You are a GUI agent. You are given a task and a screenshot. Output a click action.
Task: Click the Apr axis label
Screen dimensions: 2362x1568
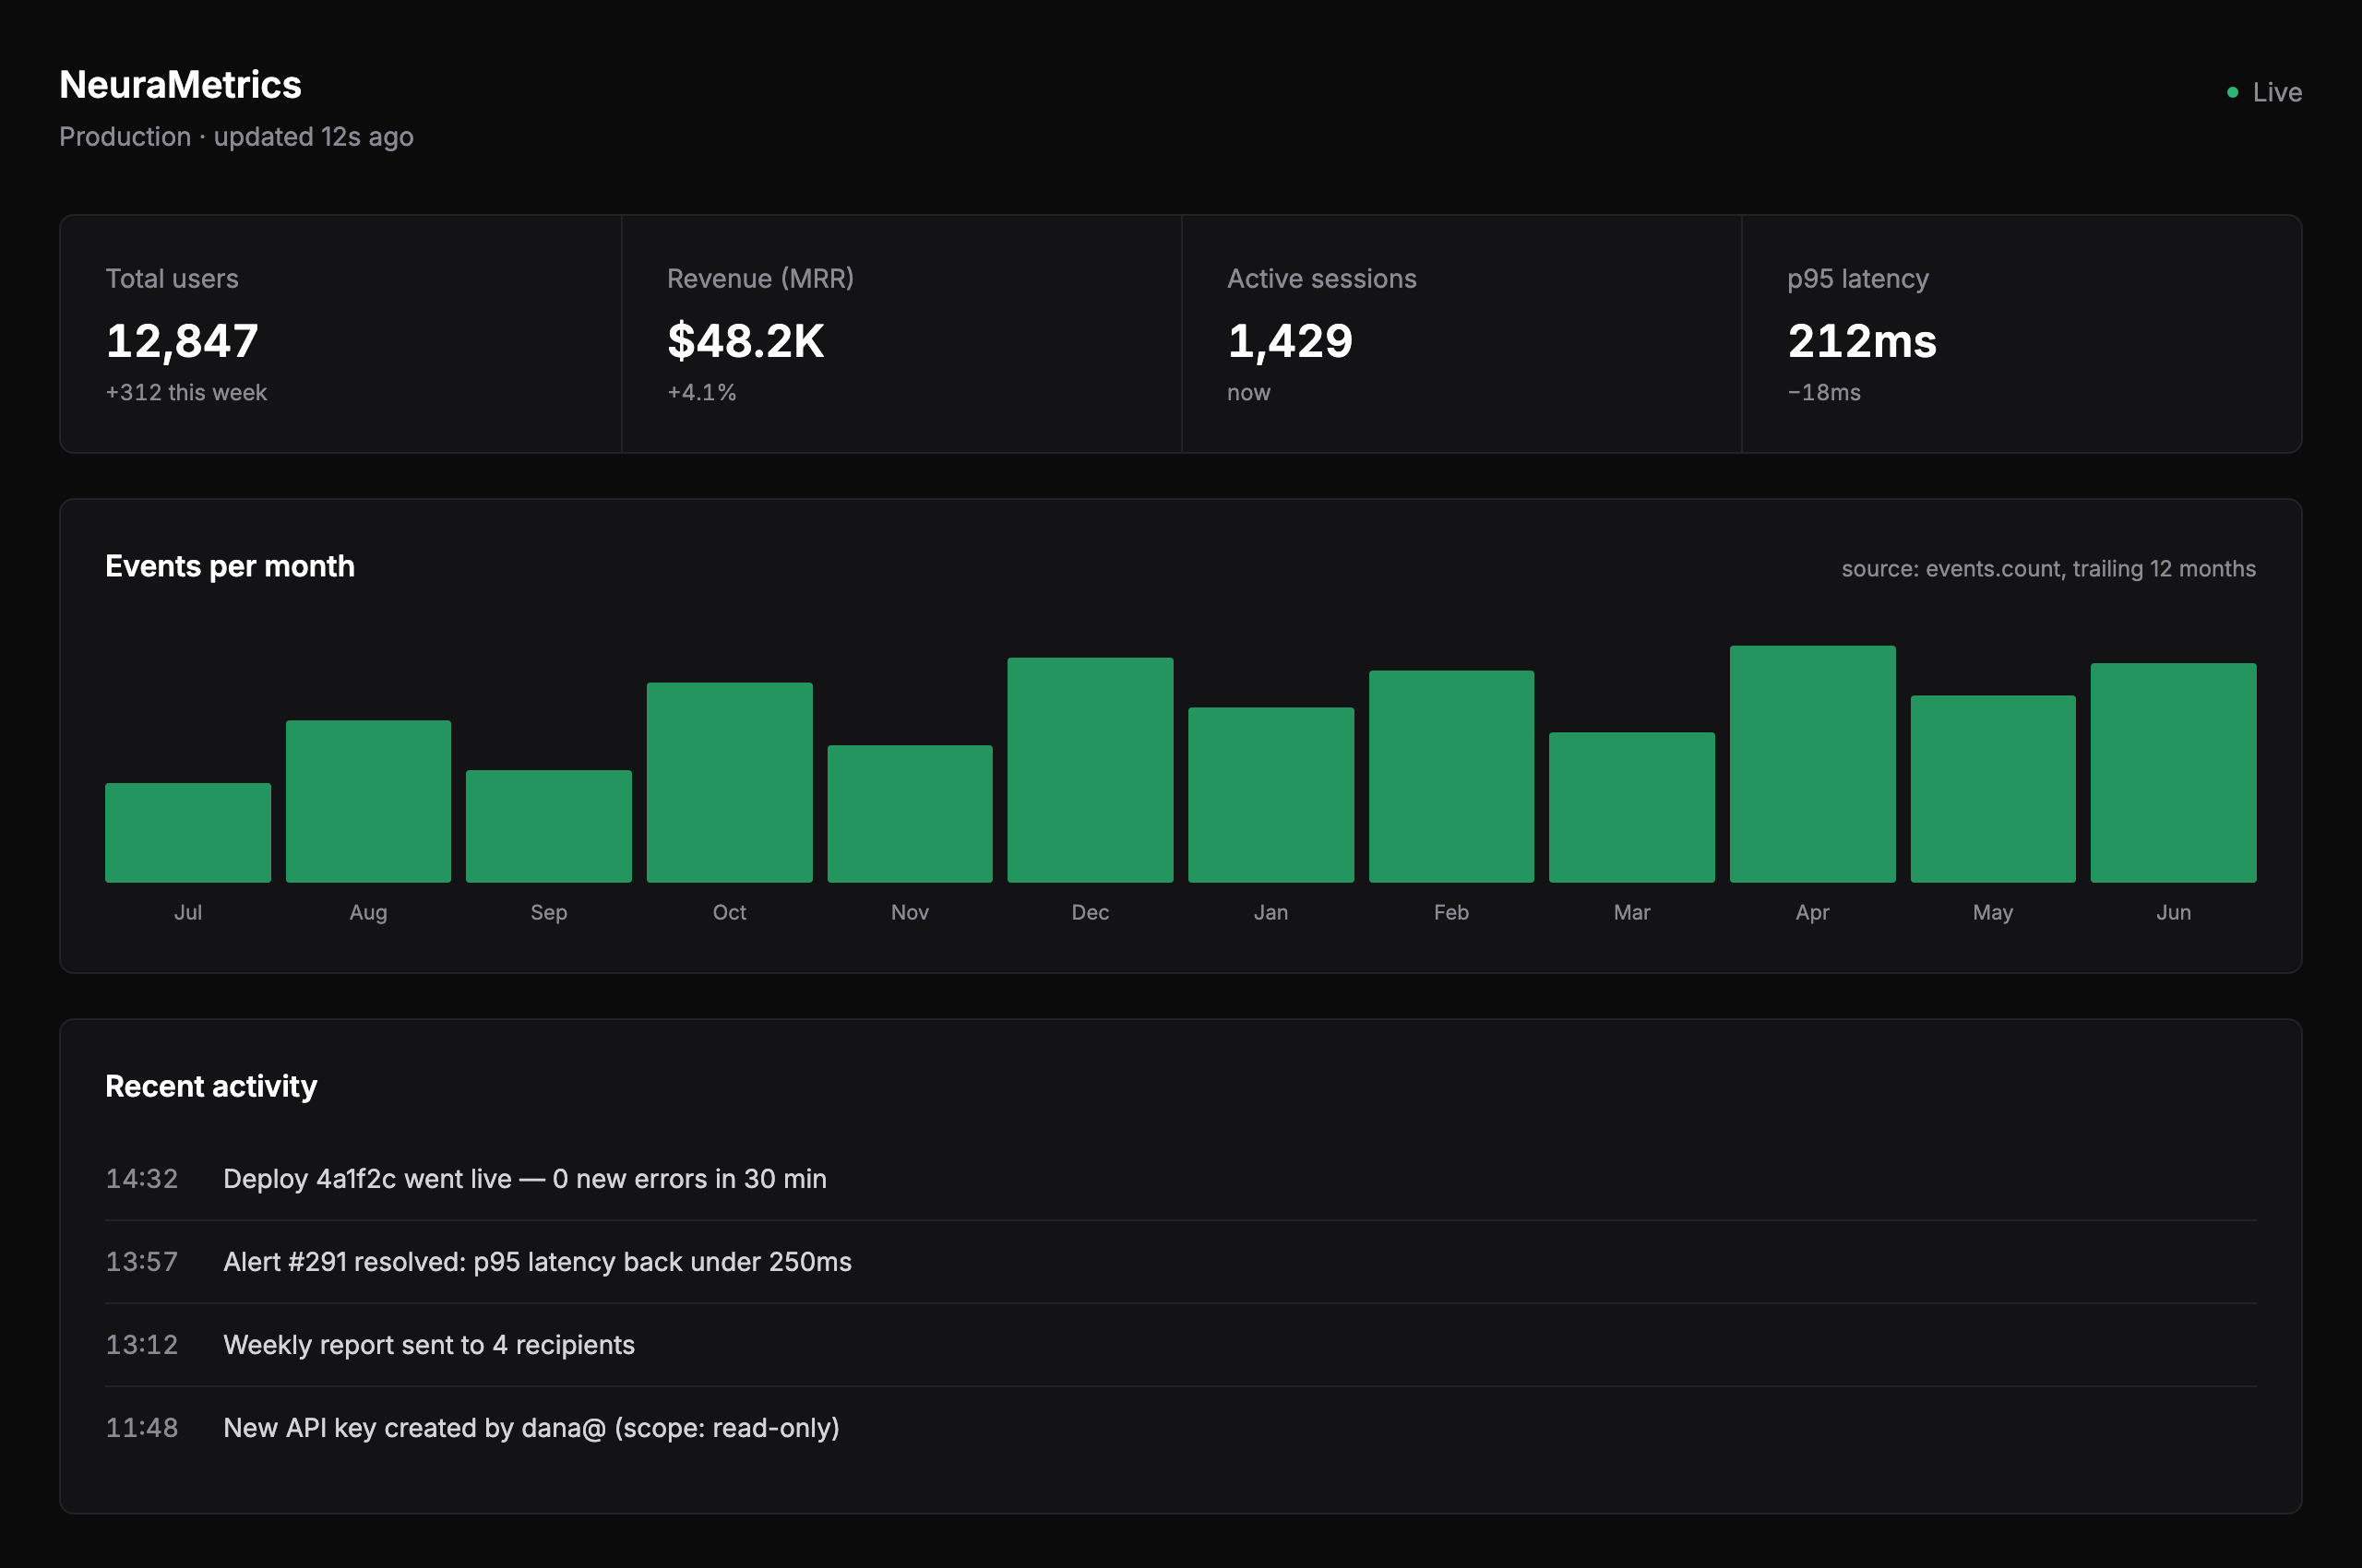[1813, 912]
